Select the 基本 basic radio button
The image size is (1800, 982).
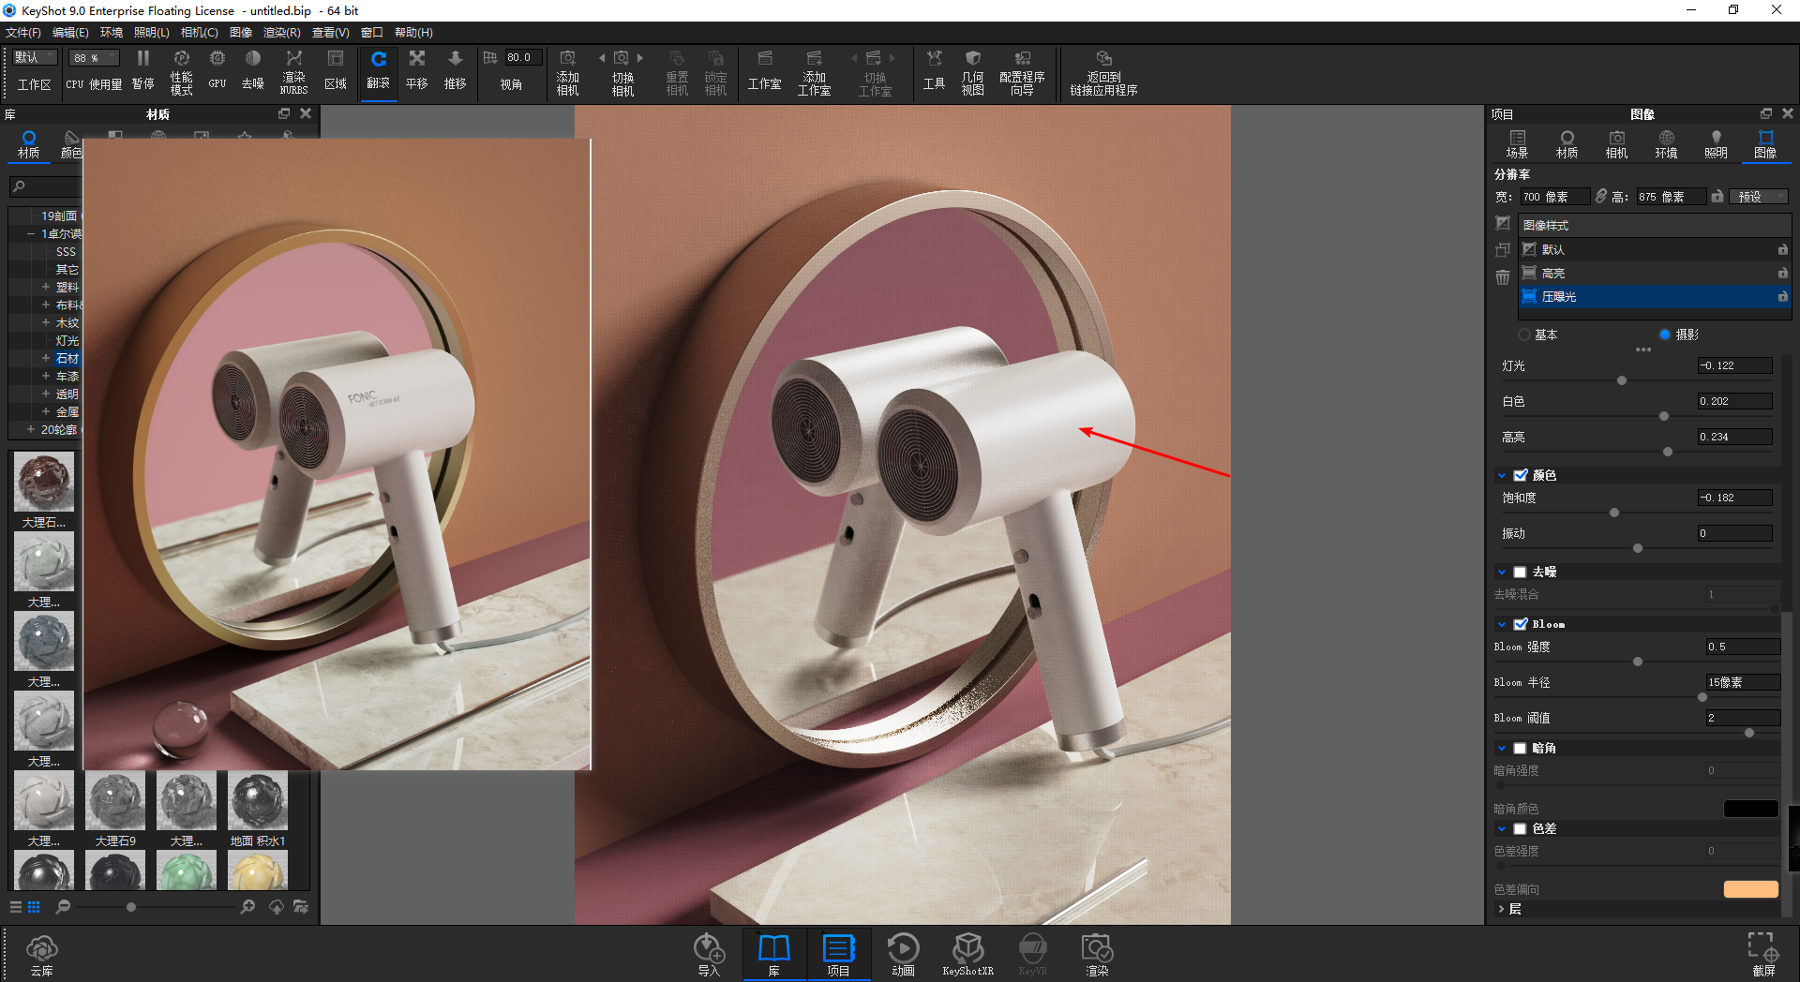click(x=1524, y=335)
